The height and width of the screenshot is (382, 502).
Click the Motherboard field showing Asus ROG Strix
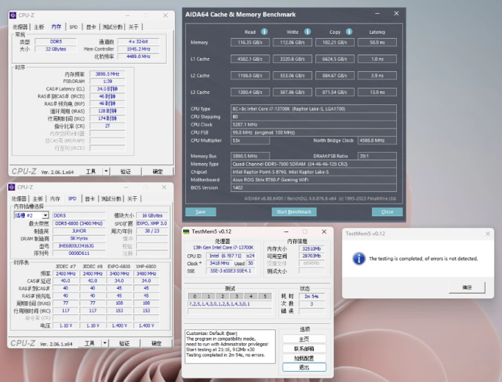pyautogui.click(x=313, y=180)
